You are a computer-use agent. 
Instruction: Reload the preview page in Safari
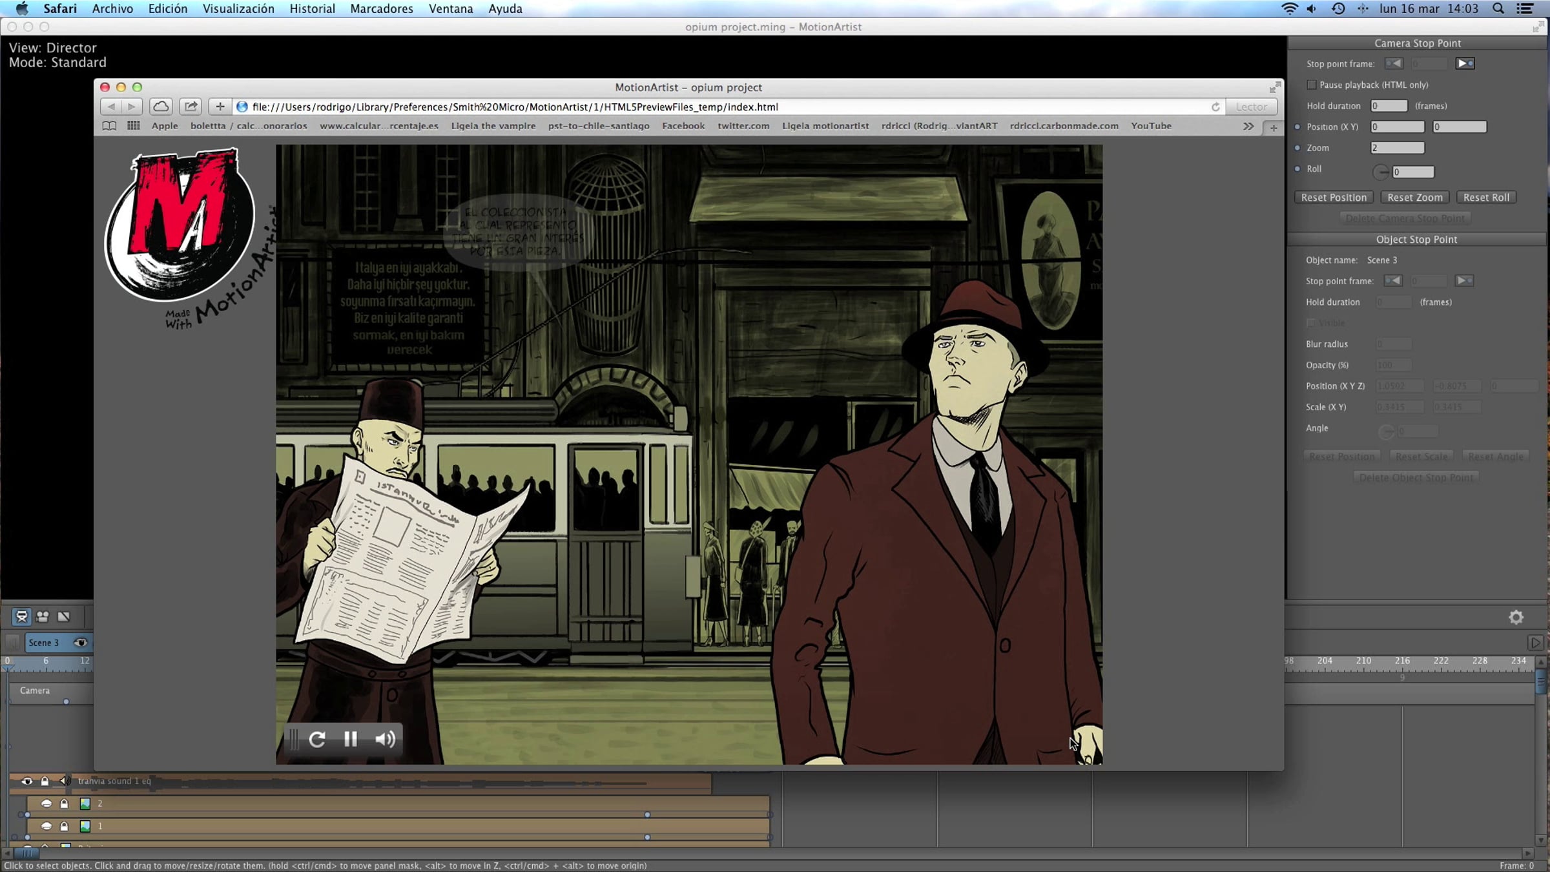click(1215, 107)
